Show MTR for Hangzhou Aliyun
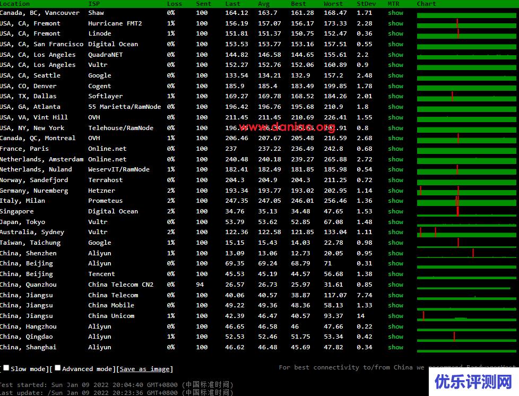The image size is (519, 396). 395,326
